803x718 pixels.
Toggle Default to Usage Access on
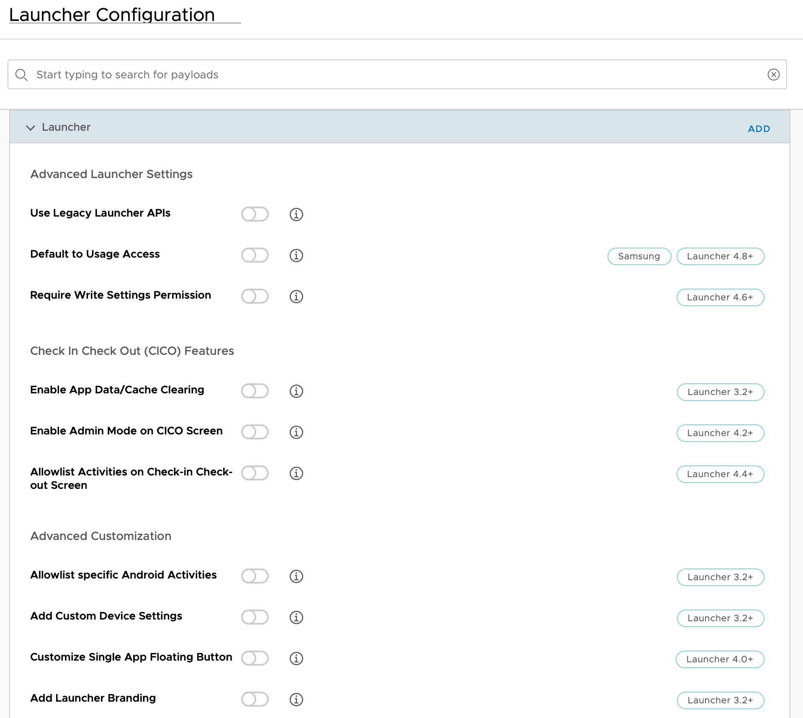click(x=255, y=256)
